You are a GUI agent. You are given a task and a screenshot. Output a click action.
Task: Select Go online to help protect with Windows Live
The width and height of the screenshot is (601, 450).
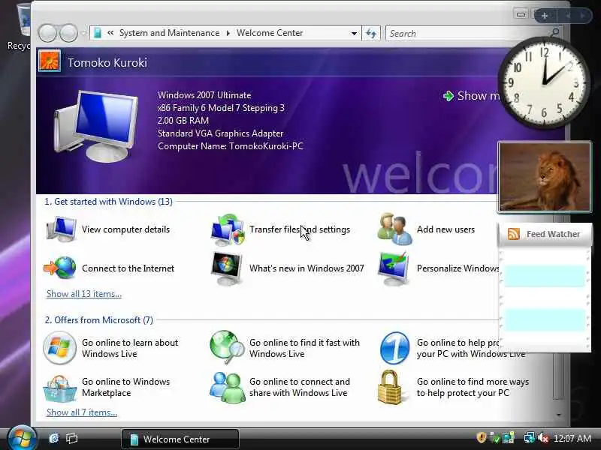(x=452, y=348)
